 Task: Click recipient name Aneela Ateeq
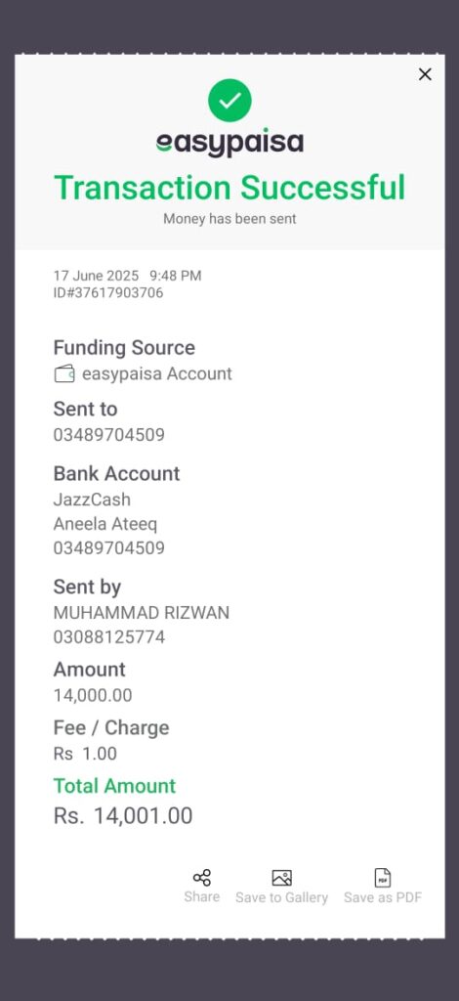click(x=105, y=524)
